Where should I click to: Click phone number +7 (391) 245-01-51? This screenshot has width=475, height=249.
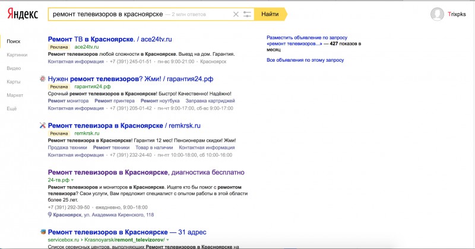[x=131, y=62]
